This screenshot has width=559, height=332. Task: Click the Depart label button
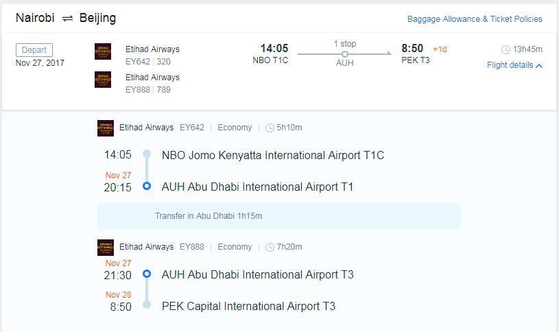pyautogui.click(x=34, y=50)
